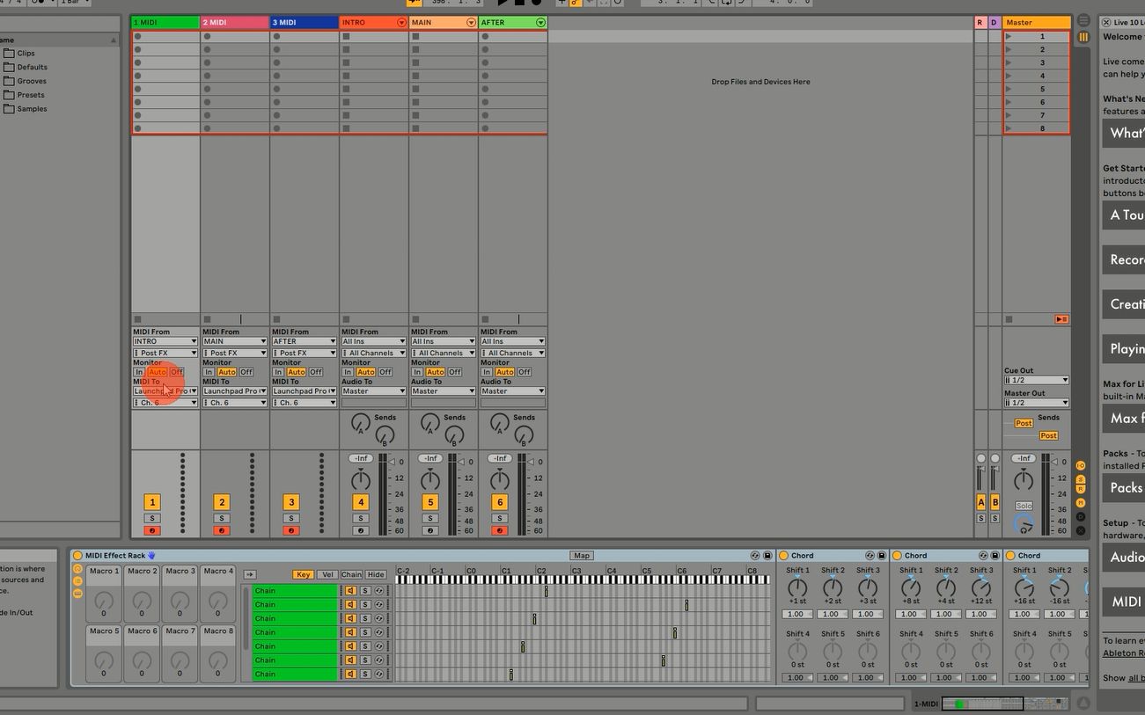The image size is (1145, 715).
Task: Toggle devices view in rack
Action: (x=77, y=594)
